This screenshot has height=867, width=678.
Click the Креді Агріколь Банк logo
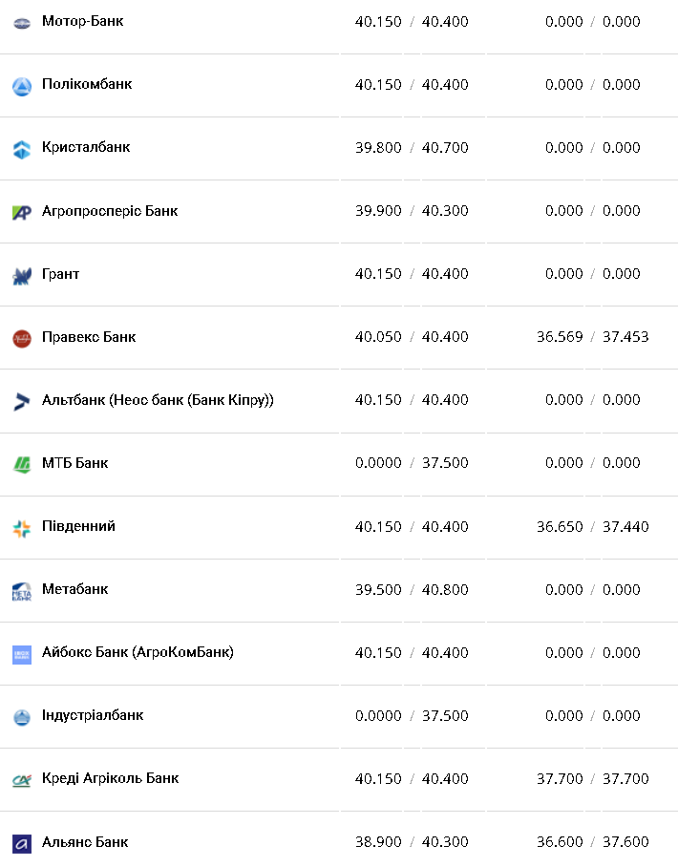22,780
